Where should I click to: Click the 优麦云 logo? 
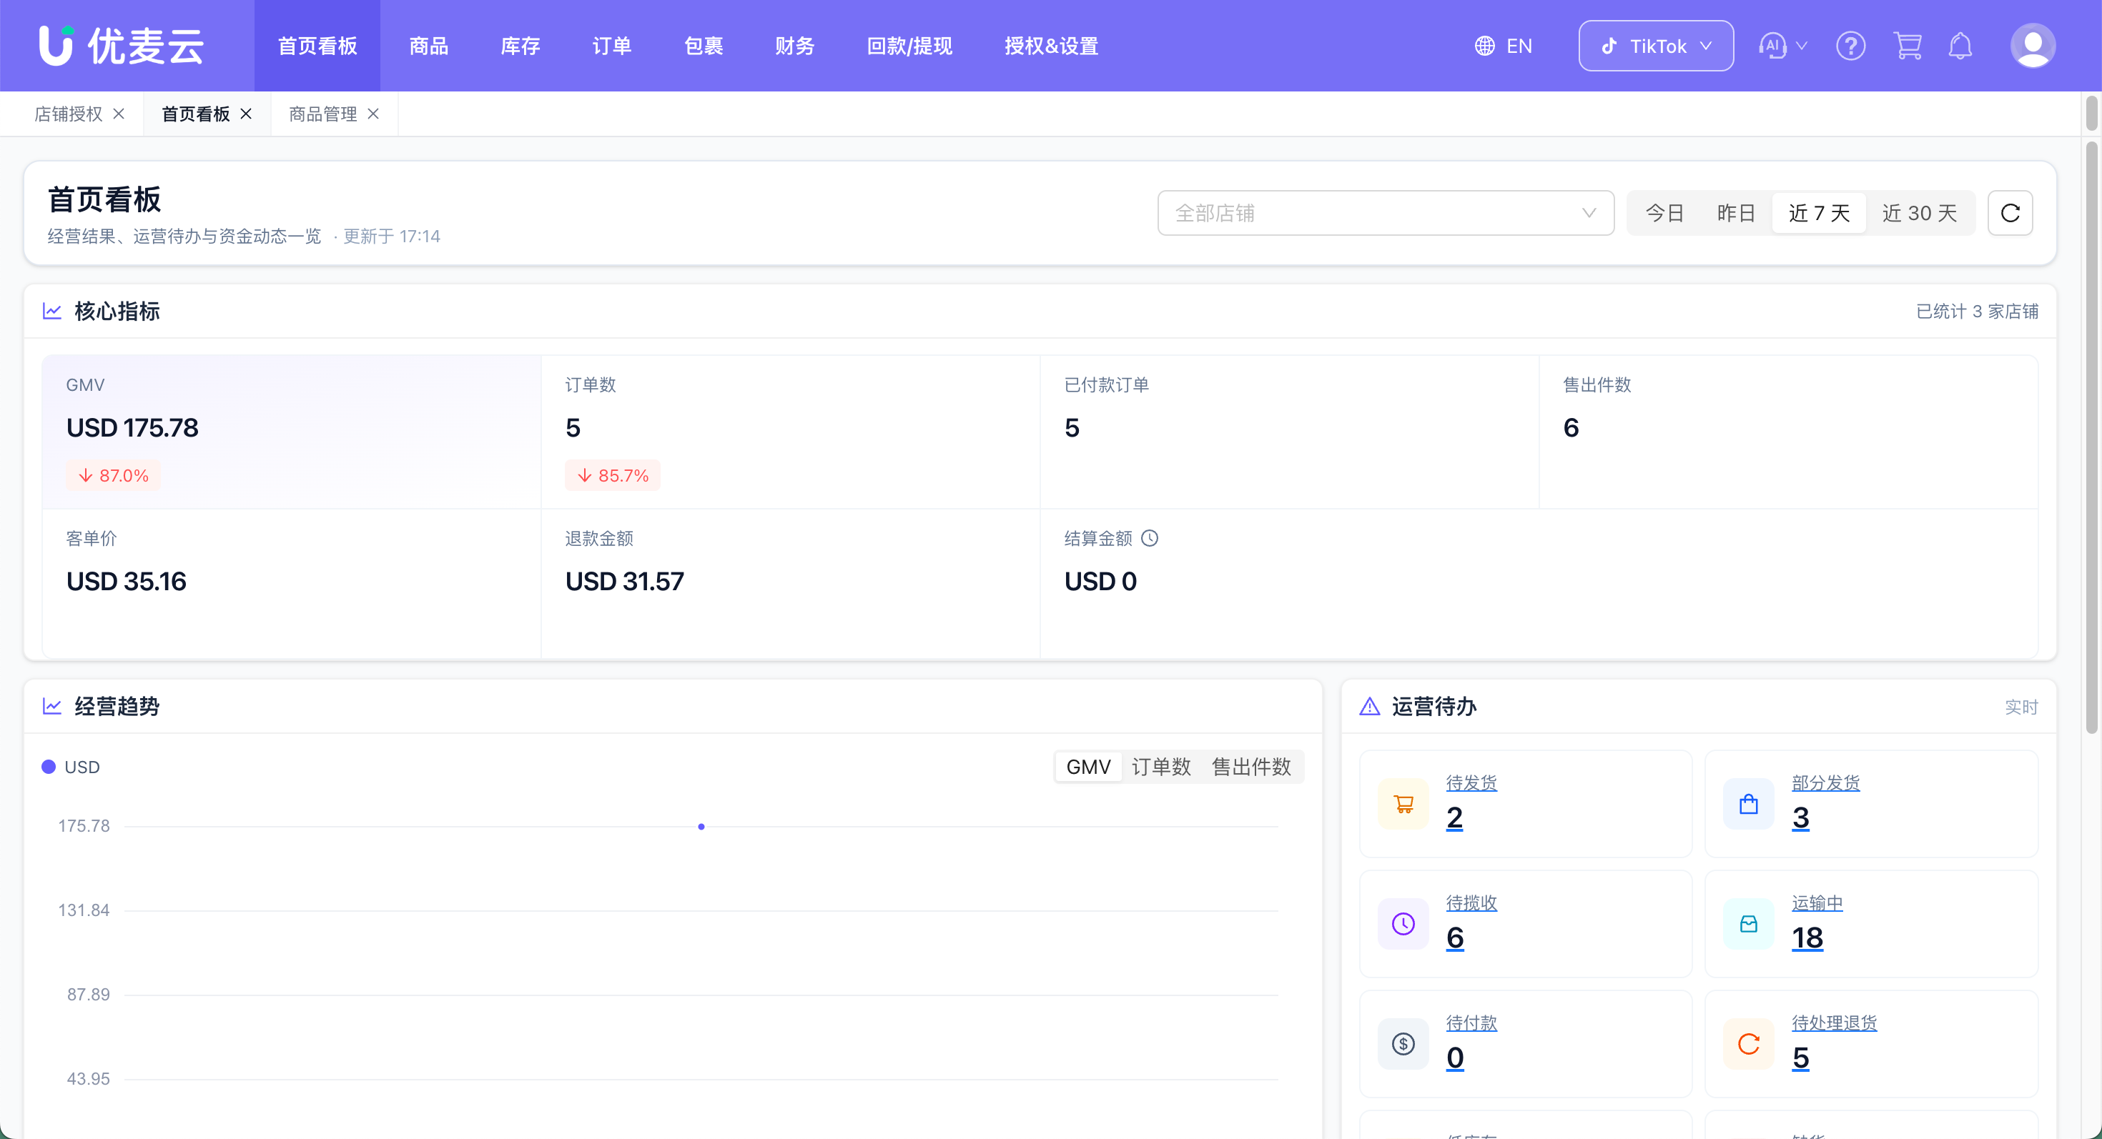[122, 46]
